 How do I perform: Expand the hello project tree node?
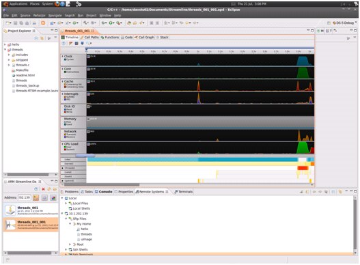pyautogui.click(x=5, y=44)
